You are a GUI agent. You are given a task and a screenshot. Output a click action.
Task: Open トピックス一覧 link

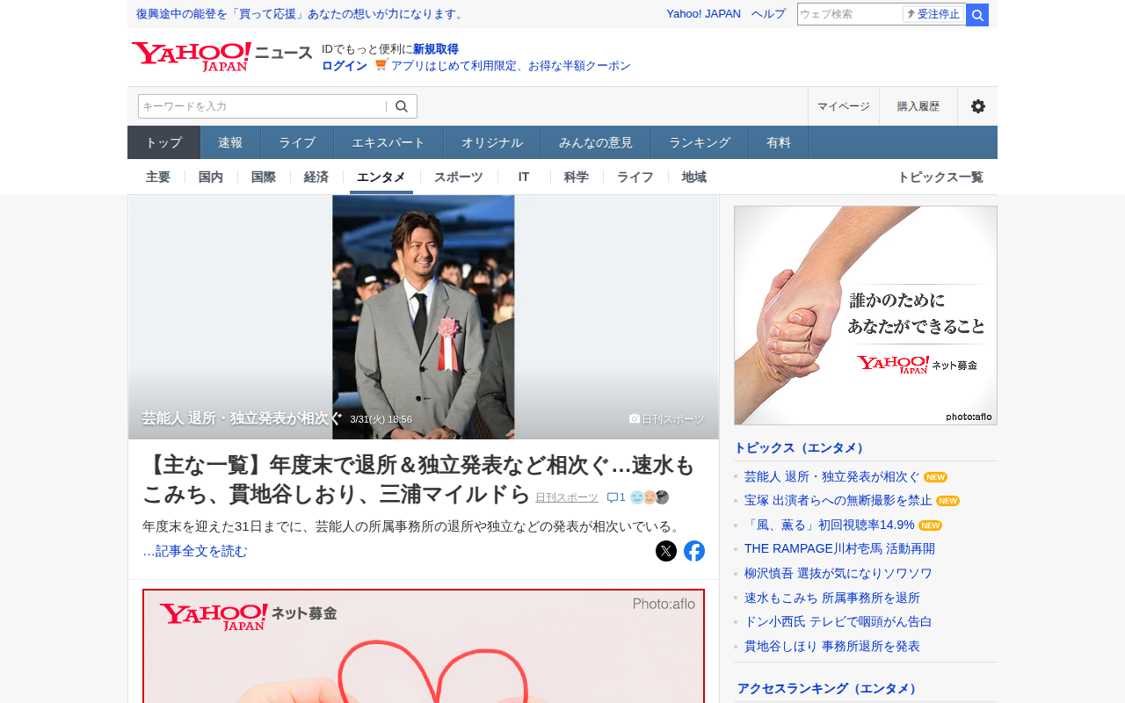(x=940, y=177)
